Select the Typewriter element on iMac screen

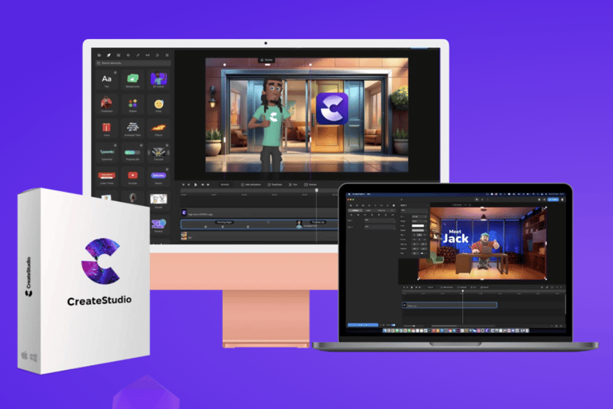click(x=106, y=153)
